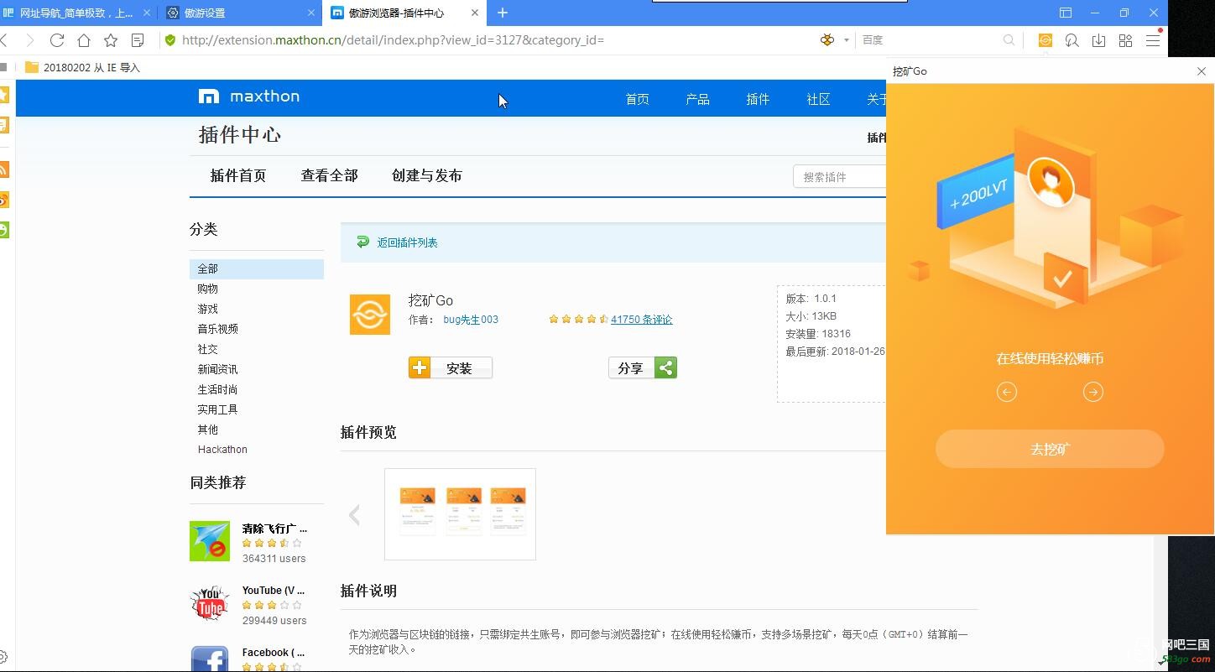Open the notes sidebar icon
The height and width of the screenshot is (672, 1215).
(4, 125)
